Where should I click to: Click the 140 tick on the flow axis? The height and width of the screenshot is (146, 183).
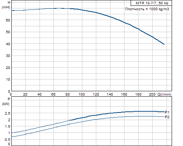[110, 95]
